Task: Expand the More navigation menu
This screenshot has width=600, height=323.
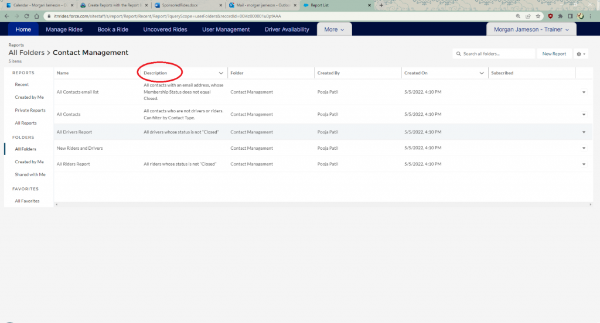Action: pyautogui.click(x=334, y=29)
